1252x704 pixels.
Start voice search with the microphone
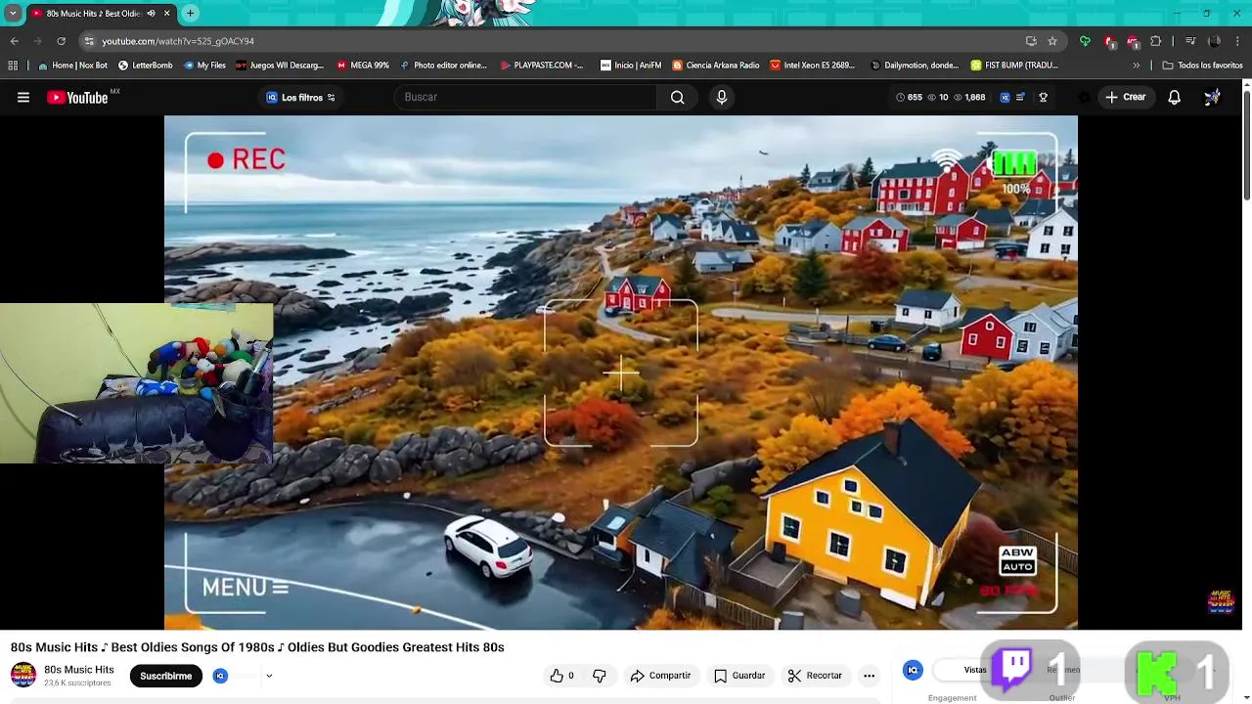[722, 97]
